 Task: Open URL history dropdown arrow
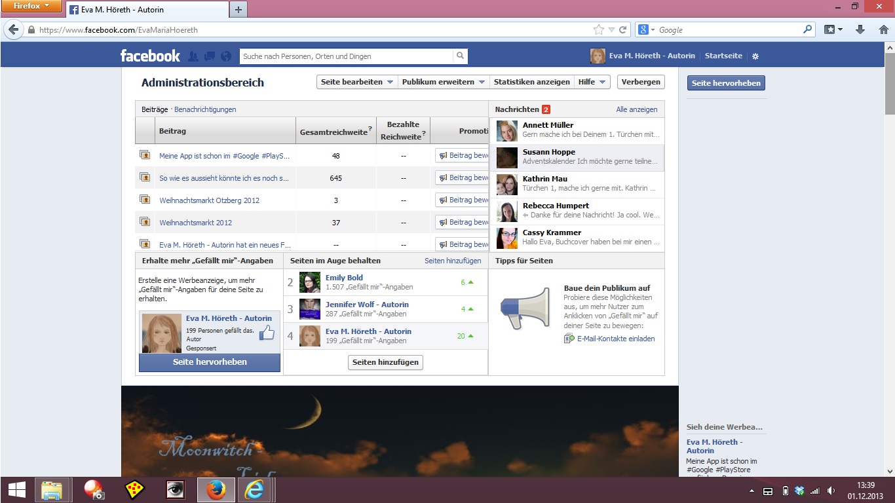(x=611, y=29)
